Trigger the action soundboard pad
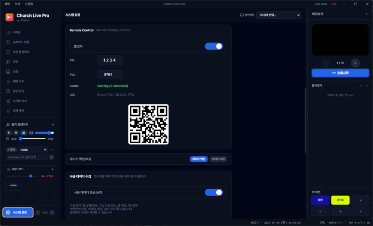This screenshot has width=373, height=226. [14, 185]
